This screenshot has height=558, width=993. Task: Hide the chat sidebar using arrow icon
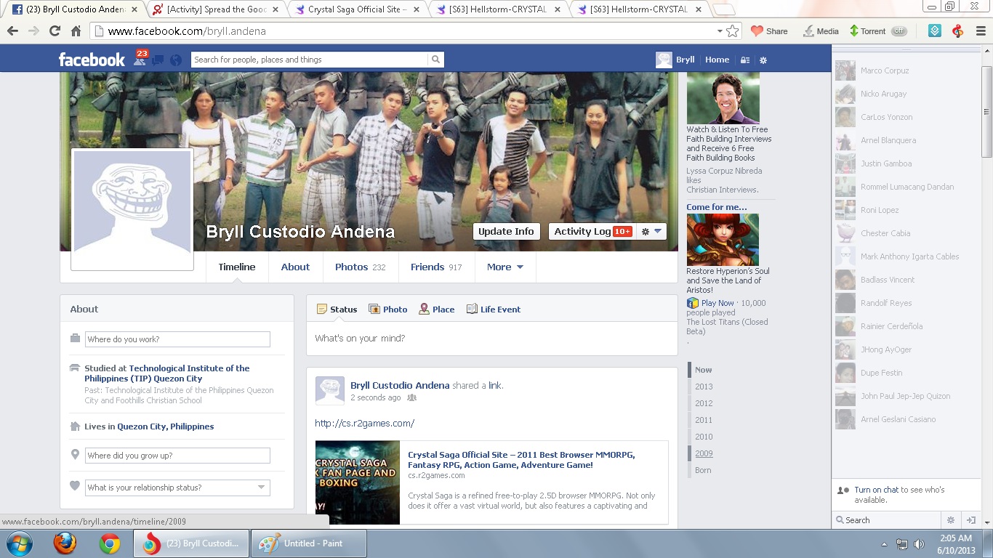coord(970,520)
